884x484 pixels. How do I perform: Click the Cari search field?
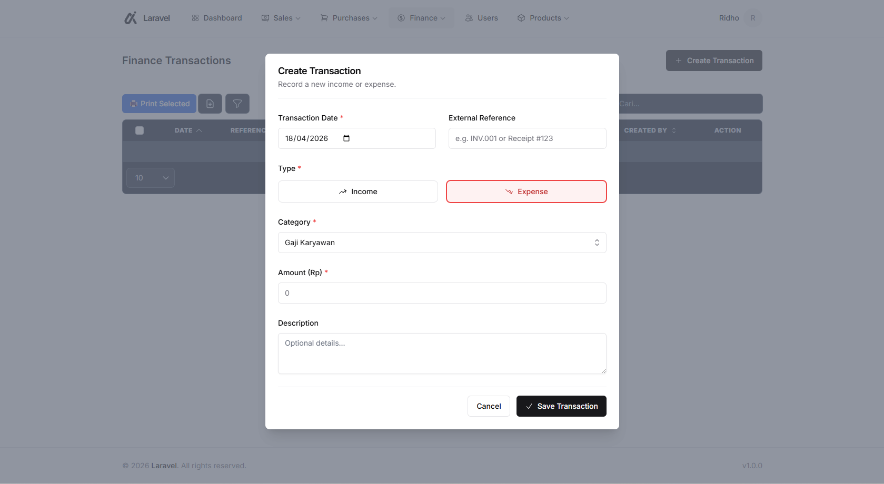pos(691,104)
